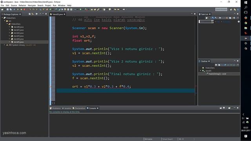Viewport: 251px width, 141px height.
Task: Open the Edit menu
Action: (x=7, y=5)
